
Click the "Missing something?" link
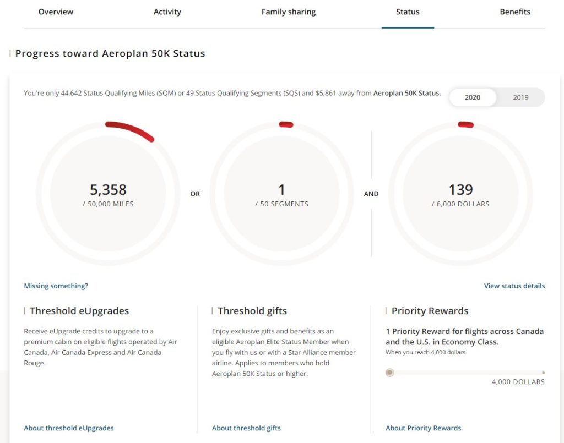(x=56, y=286)
